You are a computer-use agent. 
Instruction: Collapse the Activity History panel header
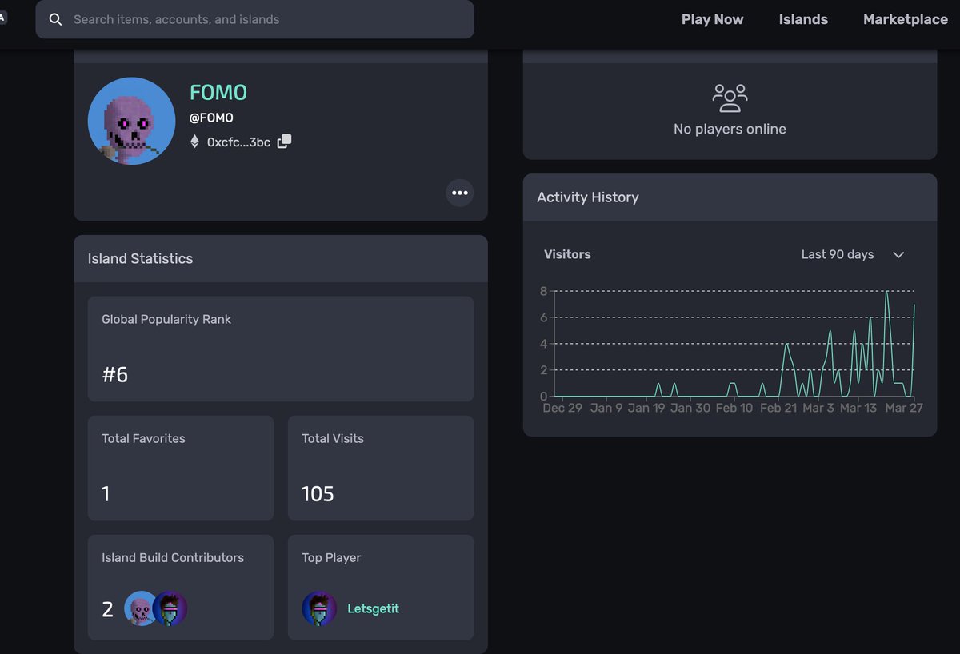[588, 197]
